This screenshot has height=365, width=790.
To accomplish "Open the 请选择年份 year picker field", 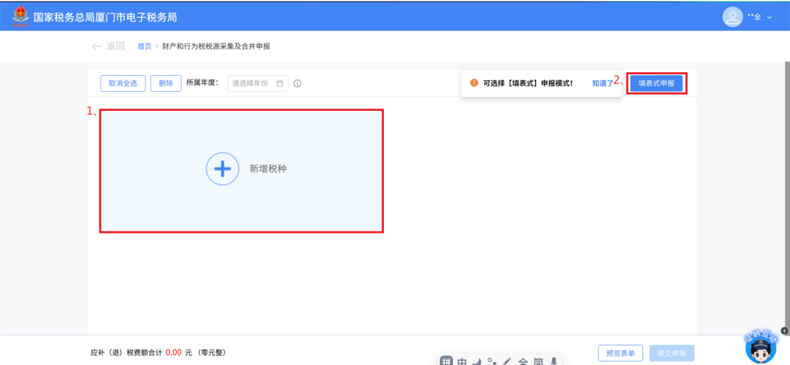I will coord(258,83).
